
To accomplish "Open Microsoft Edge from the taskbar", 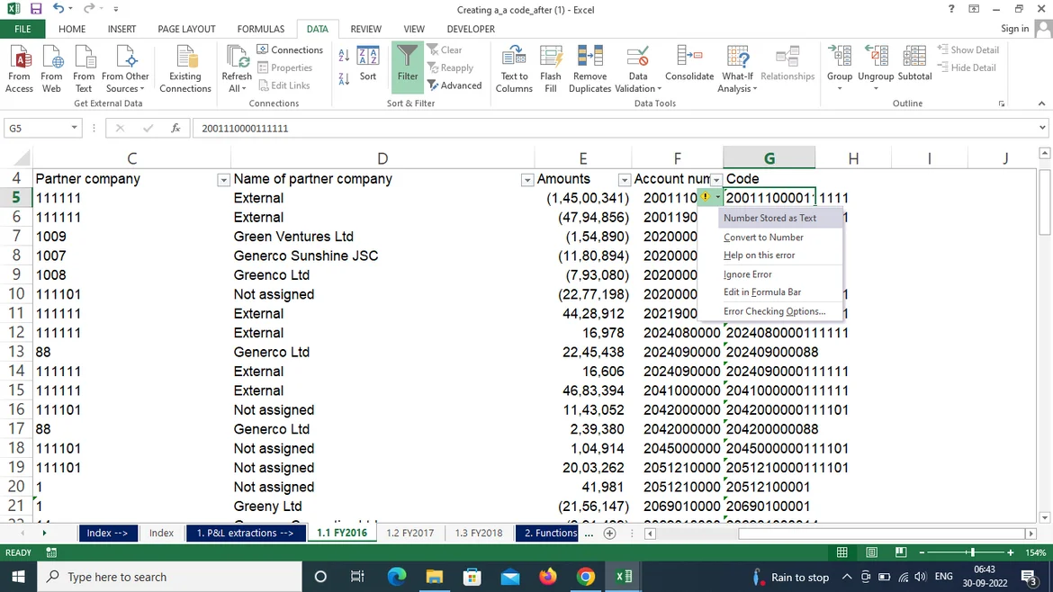I will pyautogui.click(x=397, y=577).
